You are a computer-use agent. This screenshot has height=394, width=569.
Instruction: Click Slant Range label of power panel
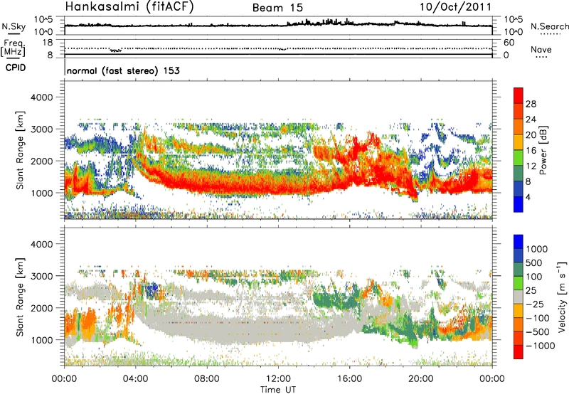tap(20, 151)
